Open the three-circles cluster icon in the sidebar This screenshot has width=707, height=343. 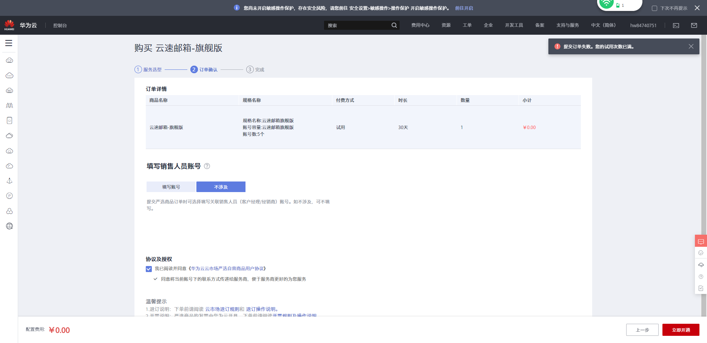tap(9, 211)
